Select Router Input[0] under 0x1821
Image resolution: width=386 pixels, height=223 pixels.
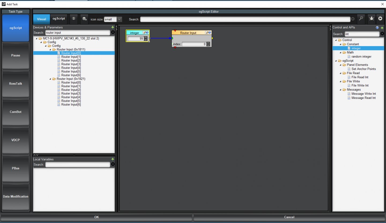click(71, 83)
